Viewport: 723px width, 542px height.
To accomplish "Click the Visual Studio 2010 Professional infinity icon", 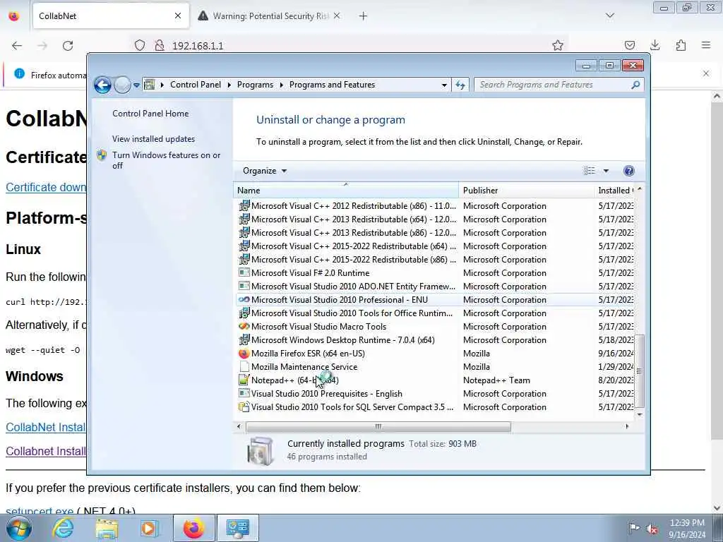I will 244,299.
